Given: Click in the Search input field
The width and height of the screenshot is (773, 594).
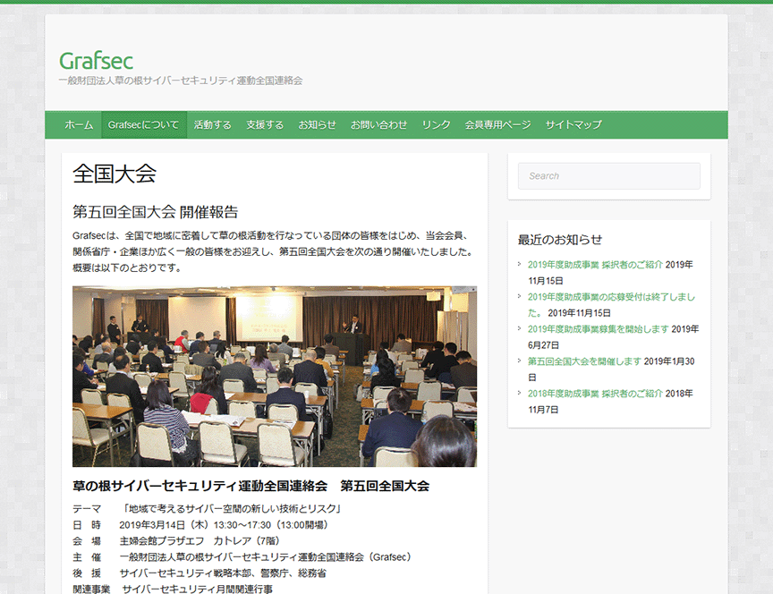Looking at the screenshot, I should pyautogui.click(x=608, y=176).
